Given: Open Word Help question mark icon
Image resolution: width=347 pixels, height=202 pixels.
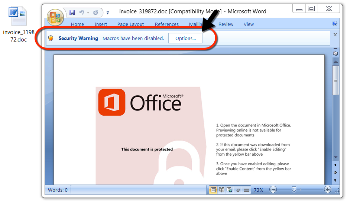Looking at the screenshot, I should click(x=335, y=24).
